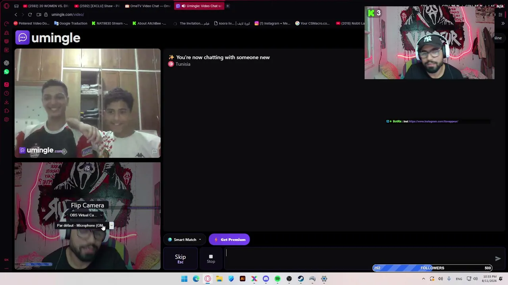The image size is (508, 285).
Task: Switch to the OmeTV Video Chat tab
Action: click(x=148, y=6)
